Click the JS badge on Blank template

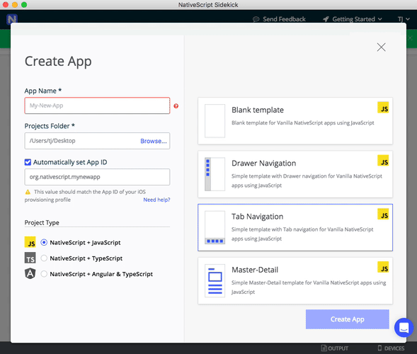click(x=383, y=108)
